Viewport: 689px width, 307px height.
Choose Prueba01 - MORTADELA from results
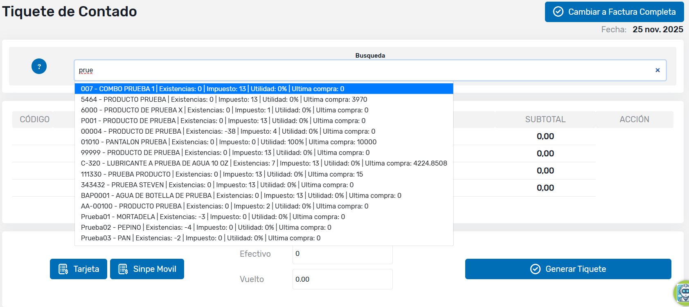213,217
